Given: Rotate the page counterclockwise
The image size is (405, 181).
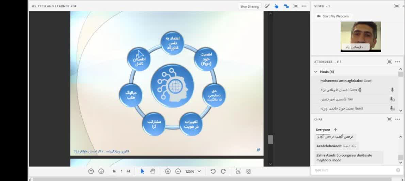Looking at the screenshot, I should coord(213,171).
